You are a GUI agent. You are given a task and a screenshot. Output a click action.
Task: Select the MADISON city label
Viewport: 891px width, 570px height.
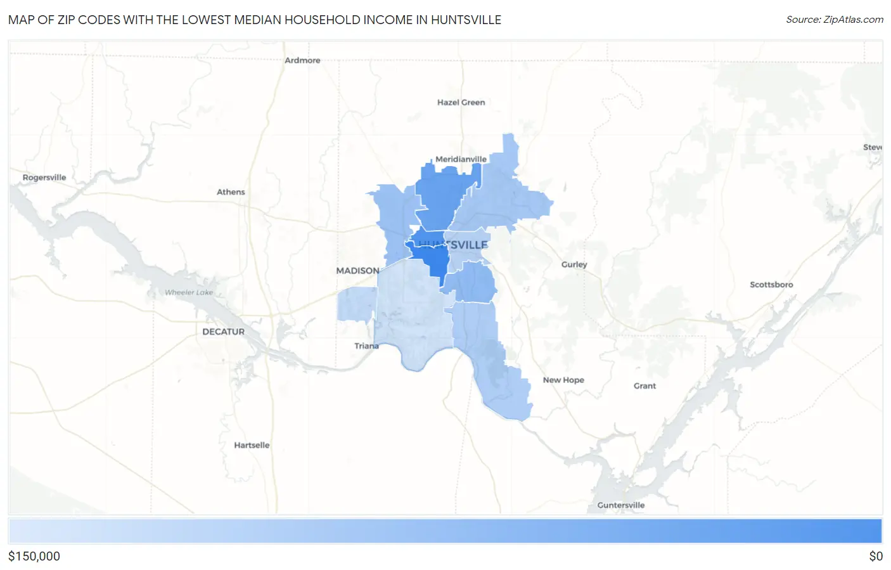[x=357, y=271]
